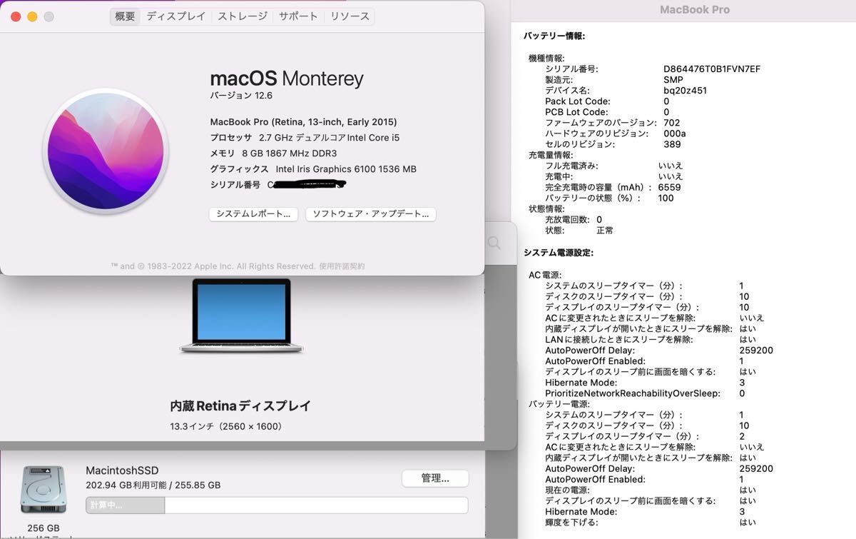Select the AC電源 section label
The height and width of the screenshot is (539, 856).
[x=545, y=275]
